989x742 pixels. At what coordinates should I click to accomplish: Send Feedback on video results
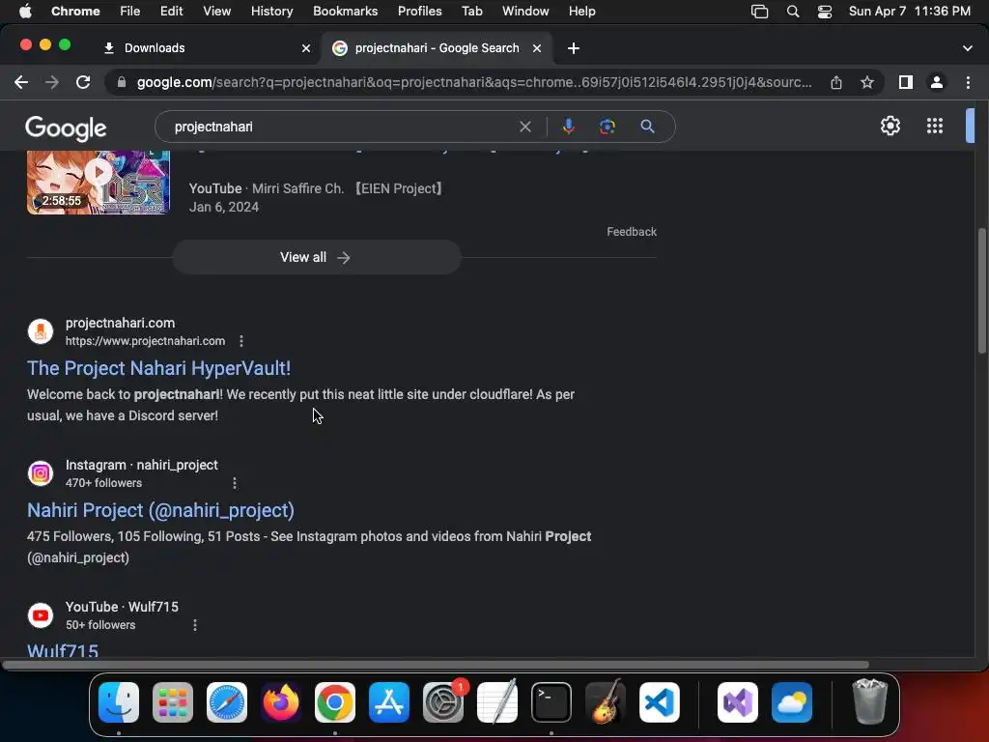pos(632,232)
